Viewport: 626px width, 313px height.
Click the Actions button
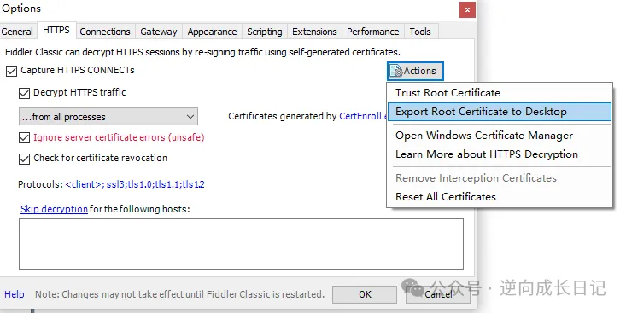pyautogui.click(x=415, y=71)
